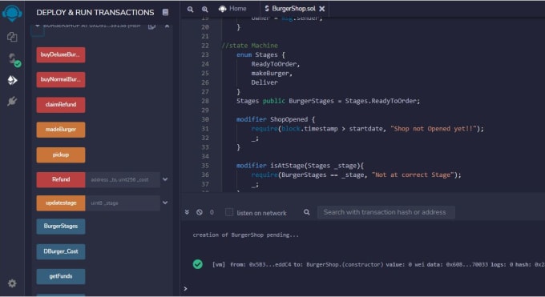Click the Refund address and cost input

[123, 180]
